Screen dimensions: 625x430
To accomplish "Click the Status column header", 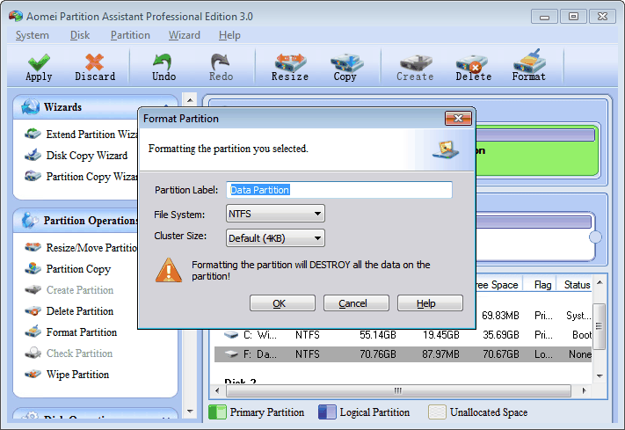I will tap(577, 284).
